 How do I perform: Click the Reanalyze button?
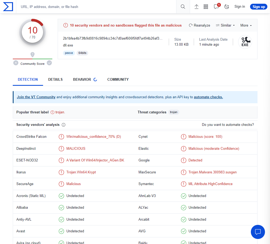(x=200, y=25)
